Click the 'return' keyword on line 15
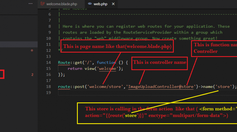237x132 pixels. pos(75,69)
